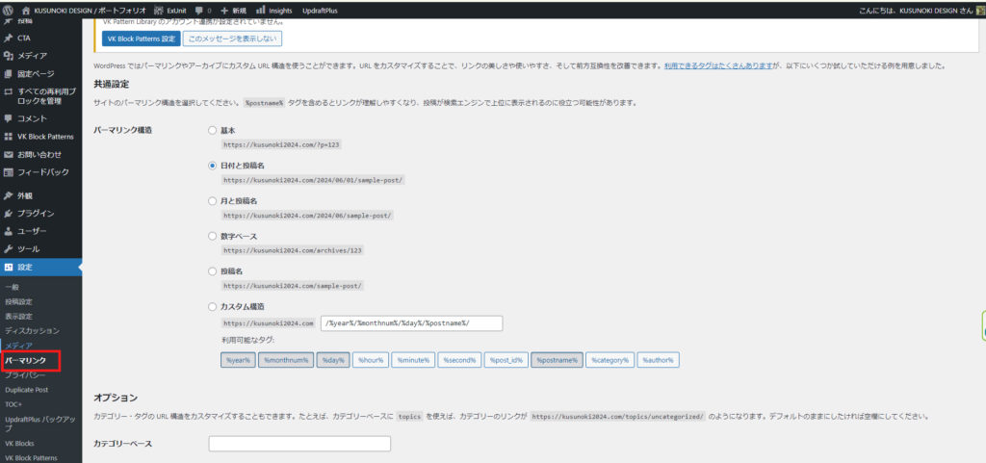Select the 数字ベース radio option
Viewport: 986px width, 463px height.
(x=213, y=236)
